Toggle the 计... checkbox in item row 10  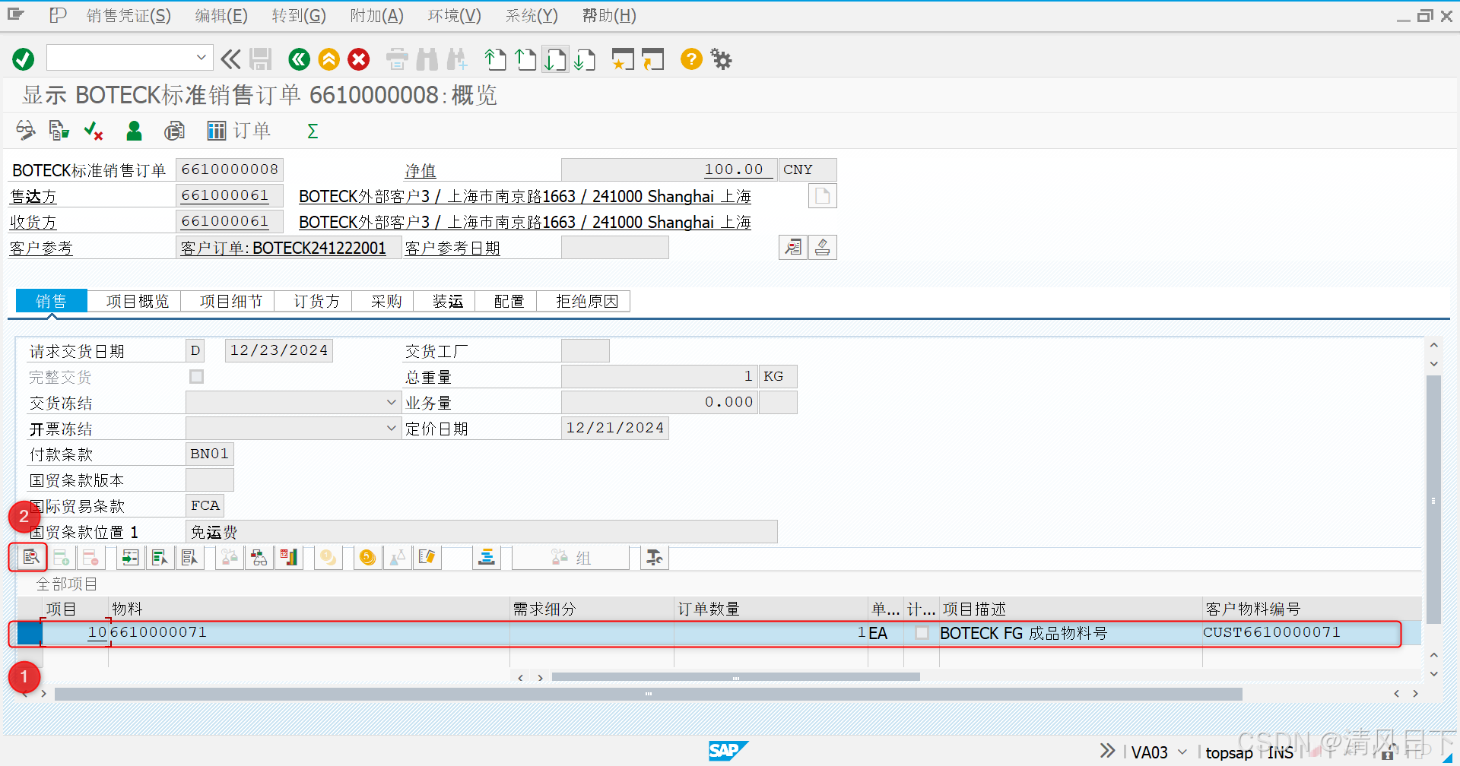(x=922, y=633)
